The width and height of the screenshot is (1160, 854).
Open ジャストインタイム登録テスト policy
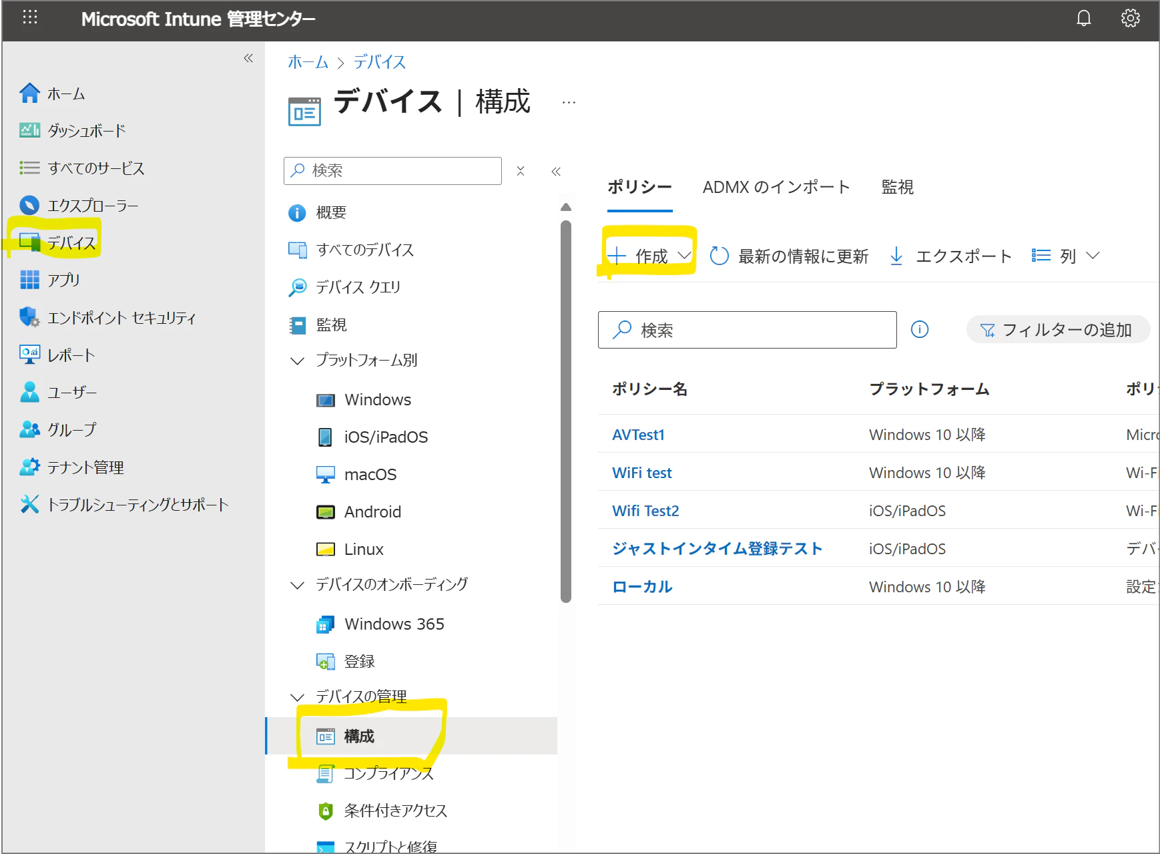pyautogui.click(x=717, y=549)
